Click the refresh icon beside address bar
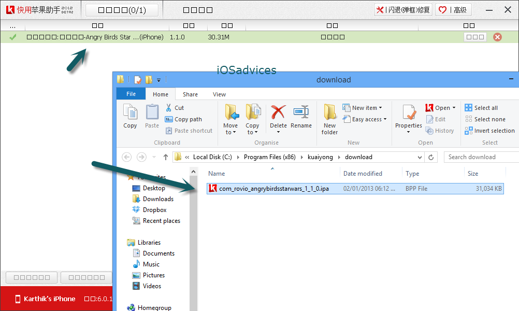The image size is (519, 311). 431,157
